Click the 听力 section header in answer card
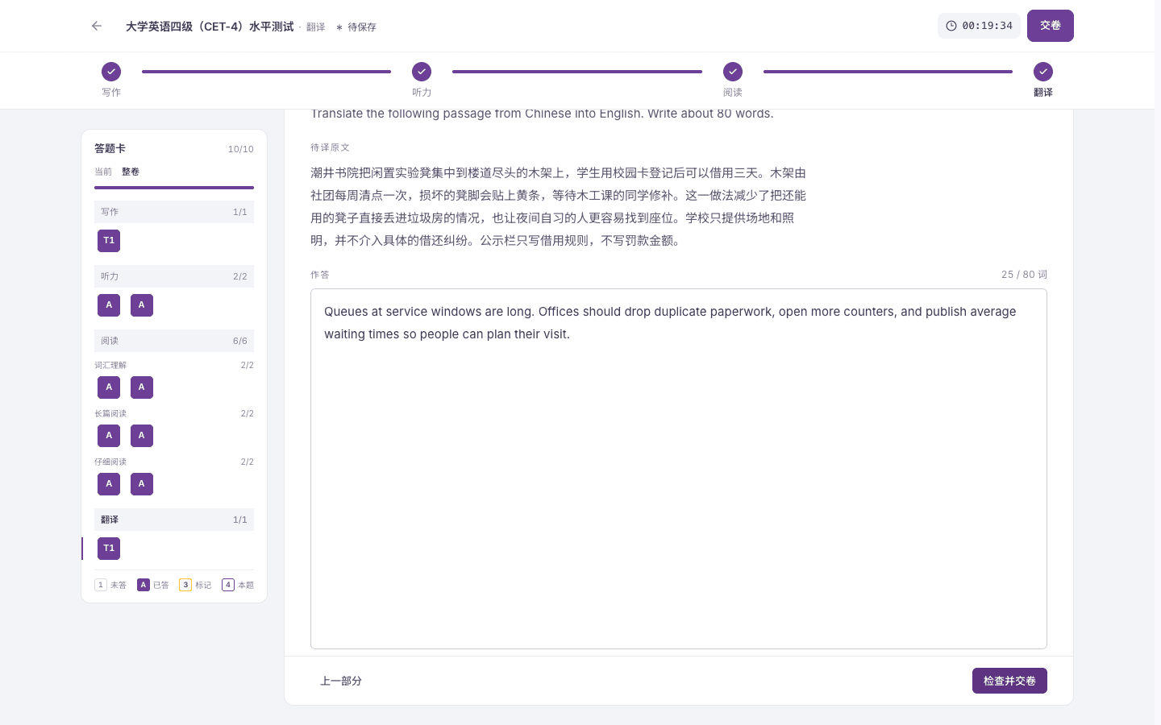The image size is (1161, 725). pos(174,276)
